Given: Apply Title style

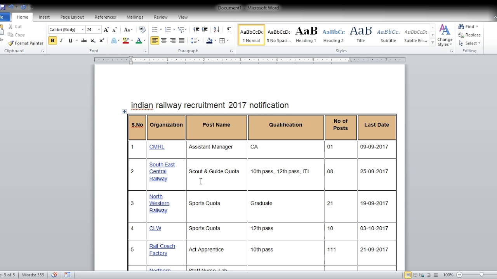Looking at the screenshot, I should [361, 35].
